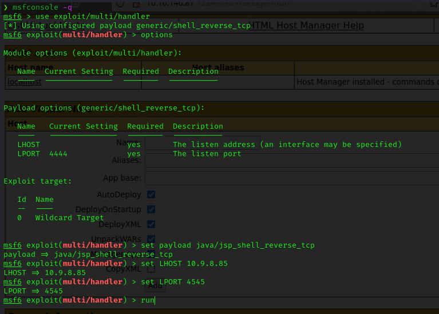
Task: Click 'Module options (exploit/multi/handler):' heading
Action: point(92,53)
